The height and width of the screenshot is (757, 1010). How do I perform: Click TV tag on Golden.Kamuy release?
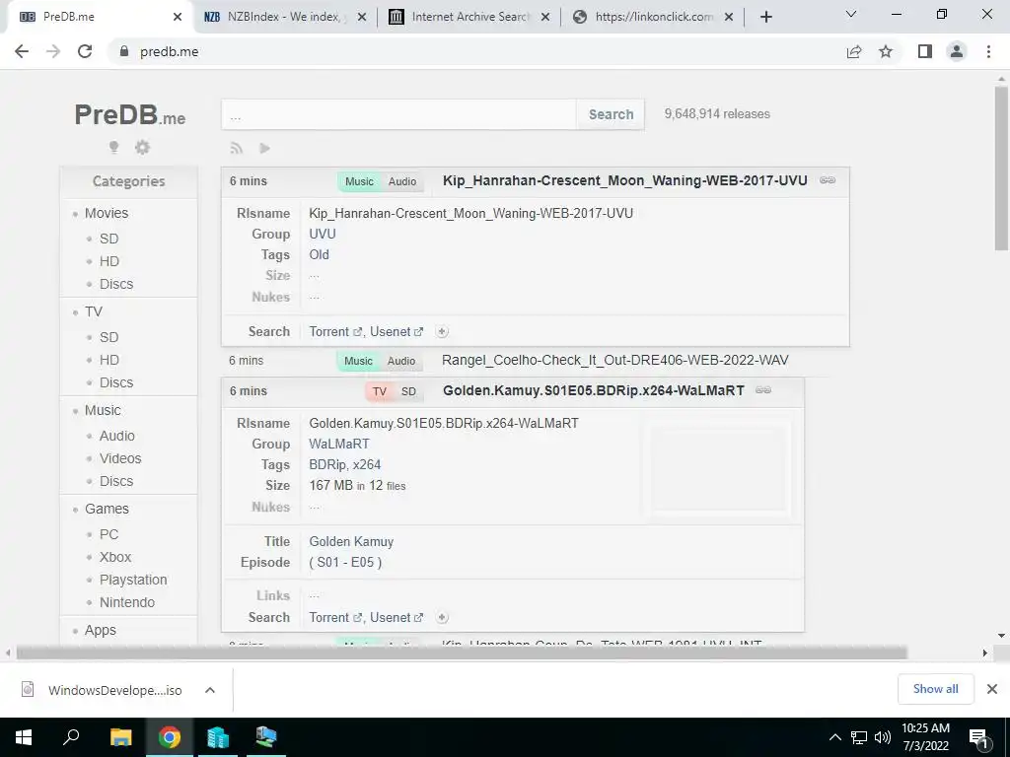tap(380, 391)
